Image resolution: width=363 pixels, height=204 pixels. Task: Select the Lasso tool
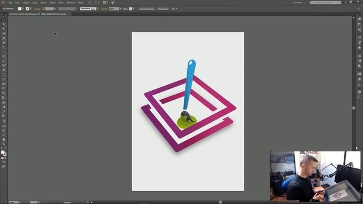(4, 34)
